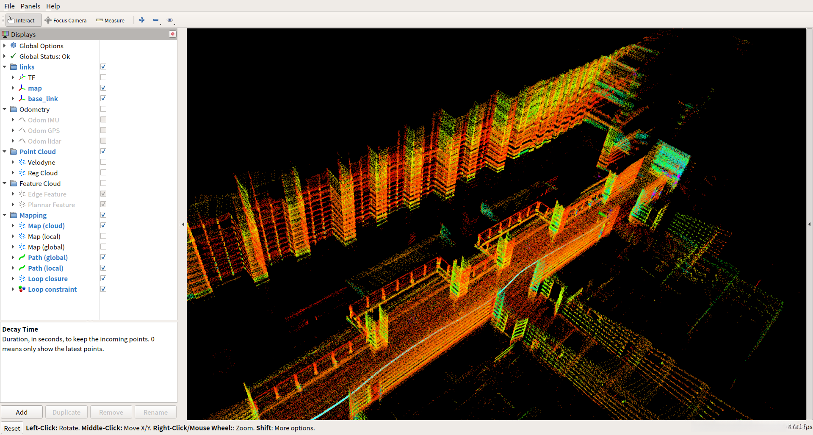
Task: Collapse the links group
Action: click(x=4, y=66)
